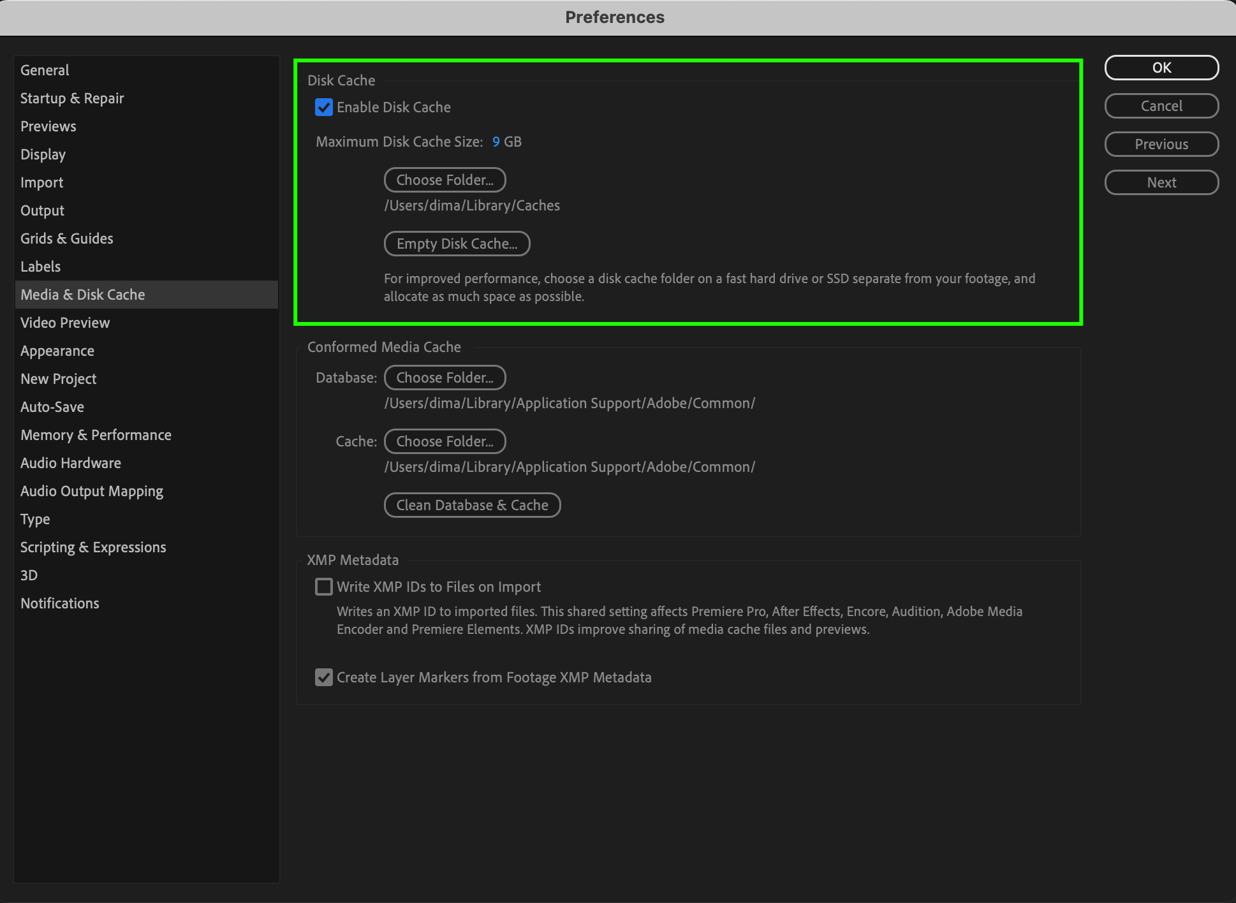
Task: Confirm preferences with the OK button
Action: 1161,68
